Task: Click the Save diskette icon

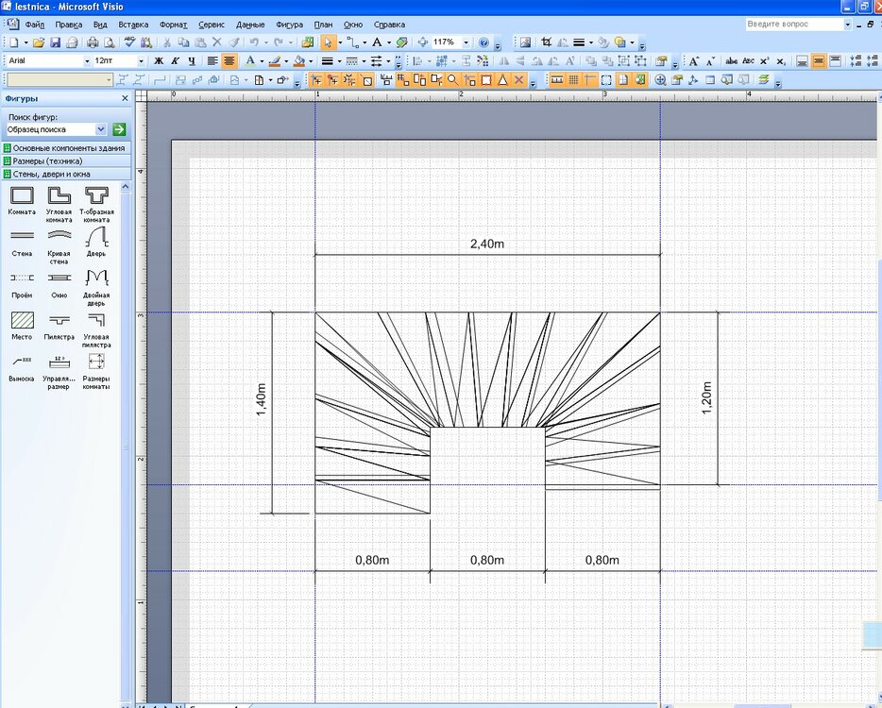Action: point(55,42)
